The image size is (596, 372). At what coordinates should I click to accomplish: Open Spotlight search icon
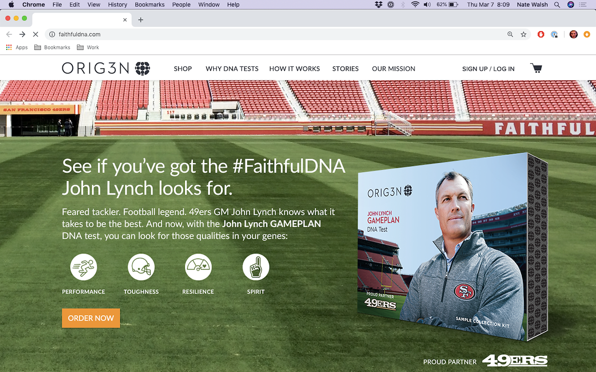[x=557, y=5]
